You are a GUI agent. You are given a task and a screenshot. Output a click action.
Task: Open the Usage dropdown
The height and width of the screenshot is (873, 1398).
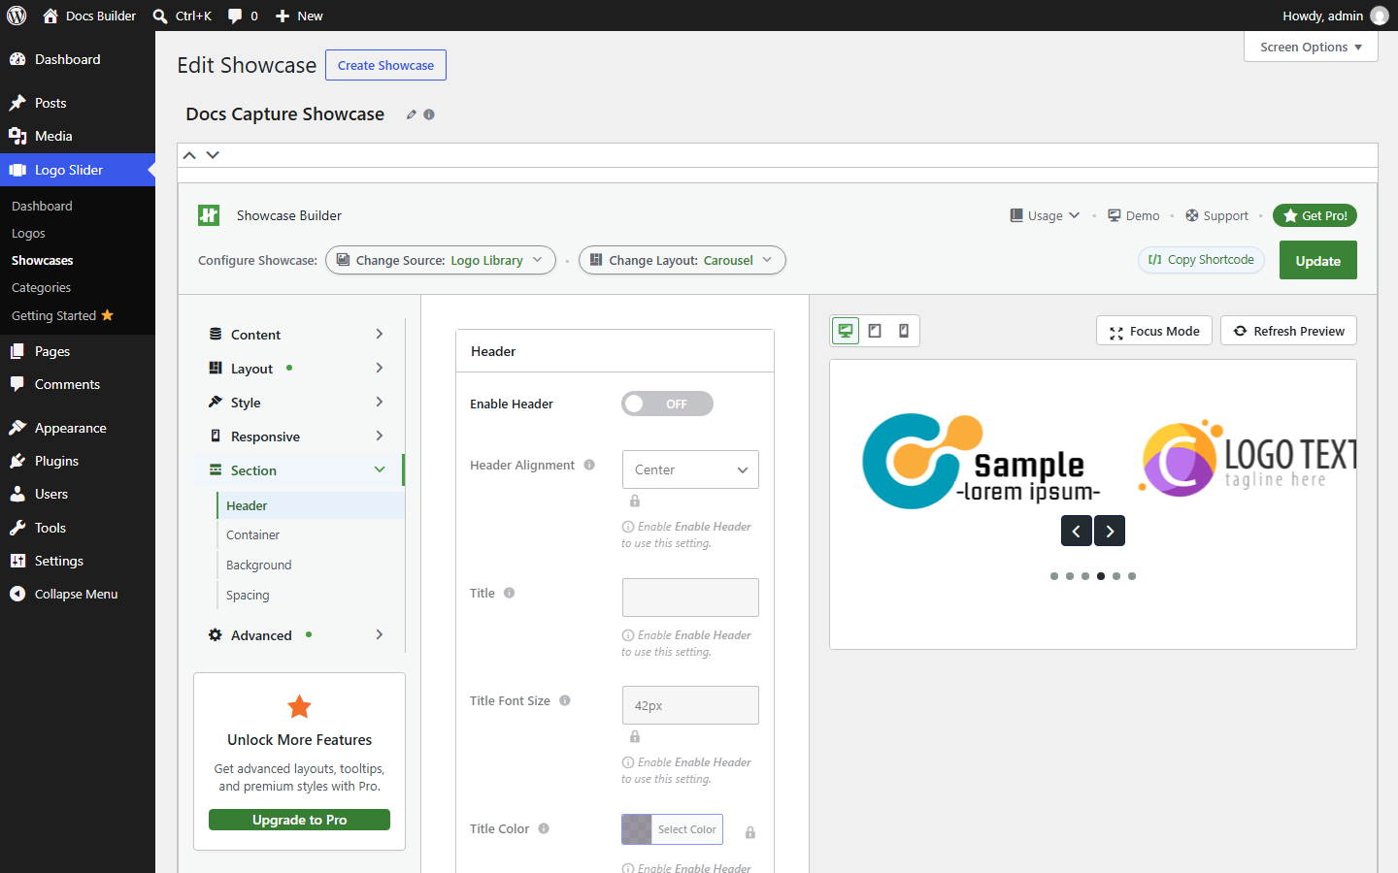point(1045,215)
